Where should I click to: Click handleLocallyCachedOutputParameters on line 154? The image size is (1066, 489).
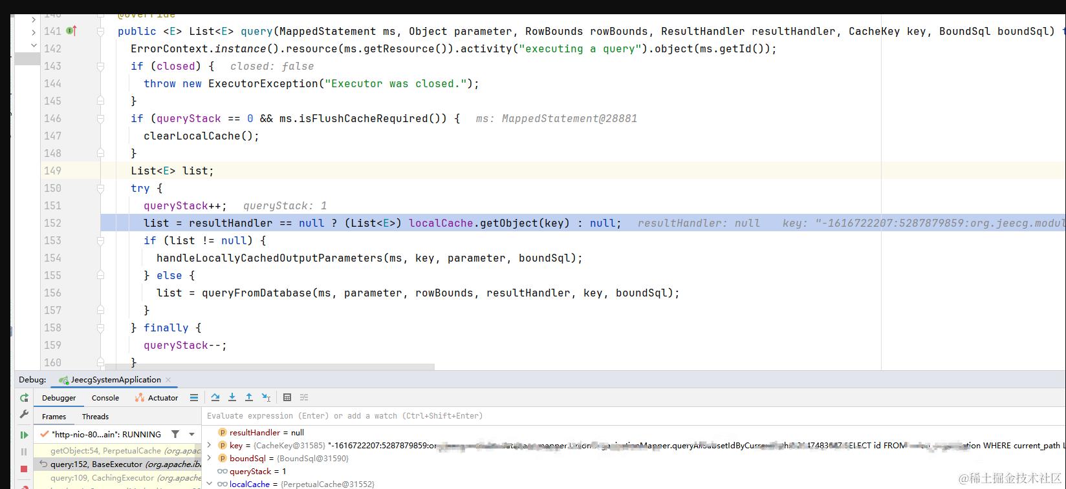pos(270,258)
